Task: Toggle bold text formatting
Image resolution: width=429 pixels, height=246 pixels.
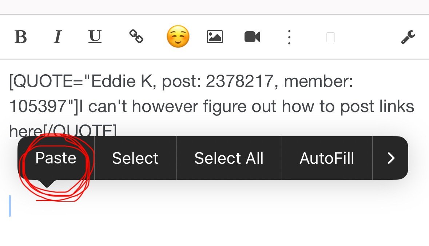Action: [x=21, y=37]
